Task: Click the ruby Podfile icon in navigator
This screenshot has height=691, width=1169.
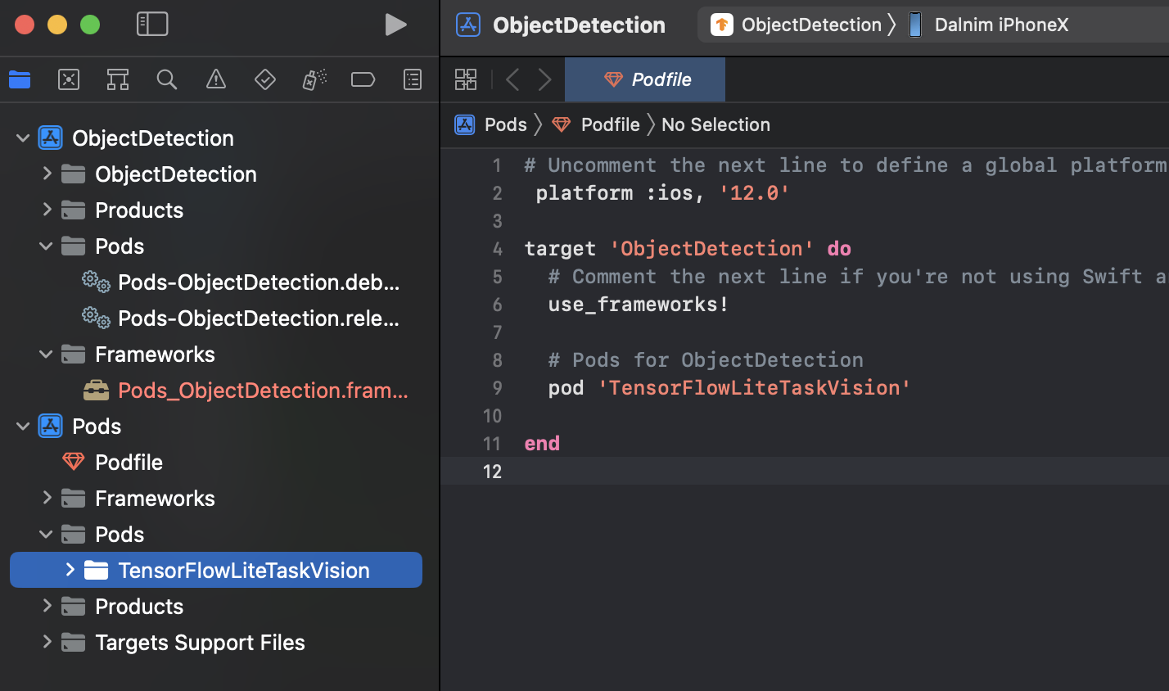Action: point(74,462)
